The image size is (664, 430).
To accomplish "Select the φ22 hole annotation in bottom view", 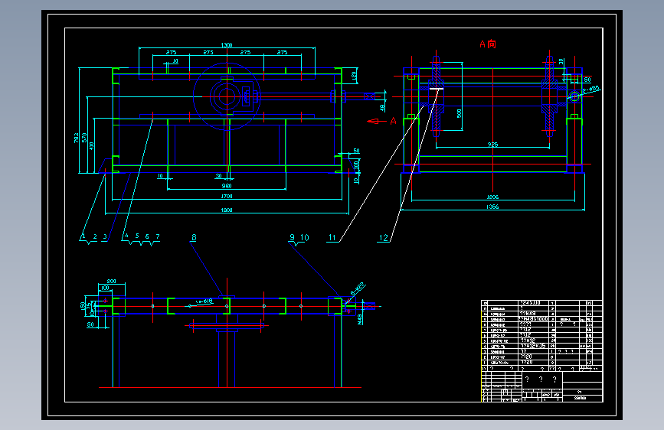I will point(358,288).
